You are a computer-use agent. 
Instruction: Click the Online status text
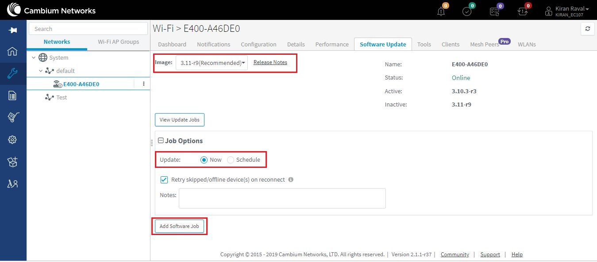(461, 78)
